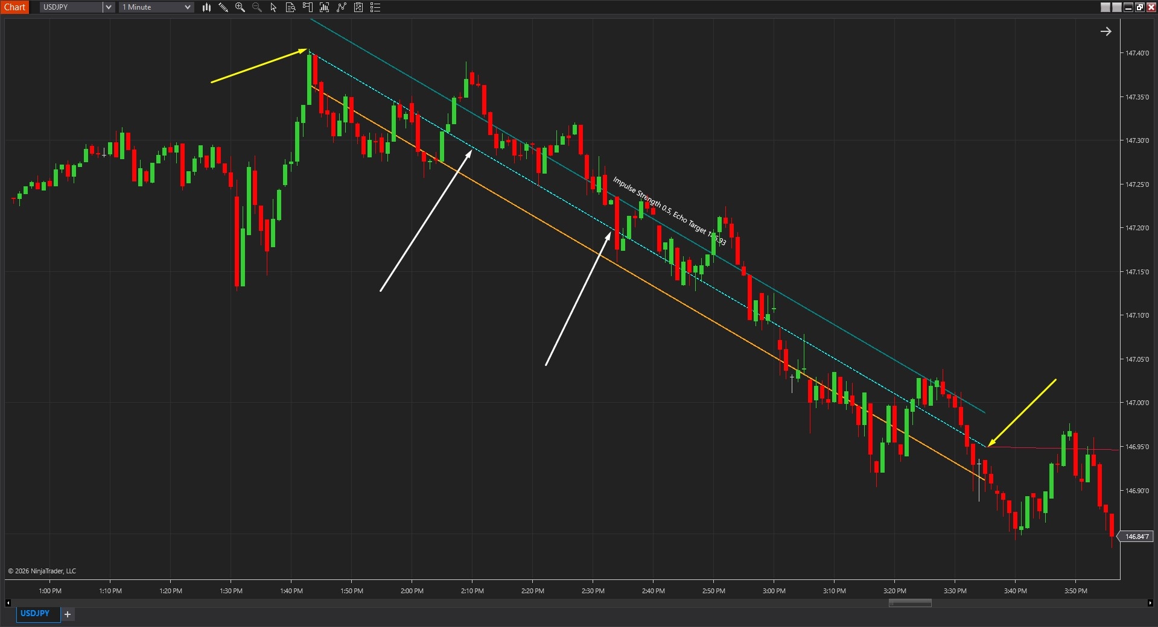The height and width of the screenshot is (627, 1158).
Task: Expand the USDJPY instrument dropdown arrow
Action: click(x=109, y=7)
